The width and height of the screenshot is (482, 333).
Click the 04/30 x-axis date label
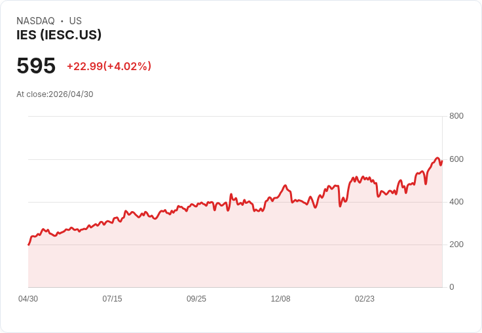[28, 299]
